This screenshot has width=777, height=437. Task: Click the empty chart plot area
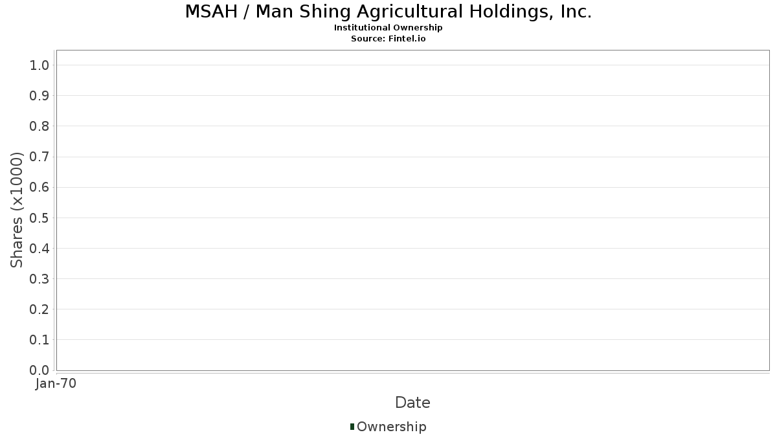pos(412,210)
